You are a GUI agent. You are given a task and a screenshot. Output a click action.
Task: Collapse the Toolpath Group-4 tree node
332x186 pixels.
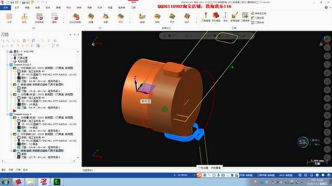8,114
